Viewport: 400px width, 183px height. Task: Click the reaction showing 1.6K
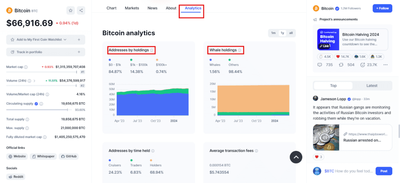point(360,57)
